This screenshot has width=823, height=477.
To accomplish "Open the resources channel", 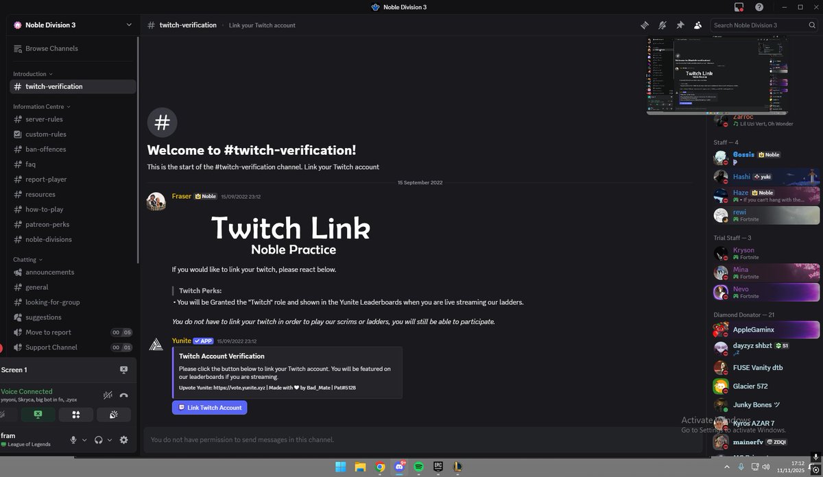I will (x=73, y=195).
